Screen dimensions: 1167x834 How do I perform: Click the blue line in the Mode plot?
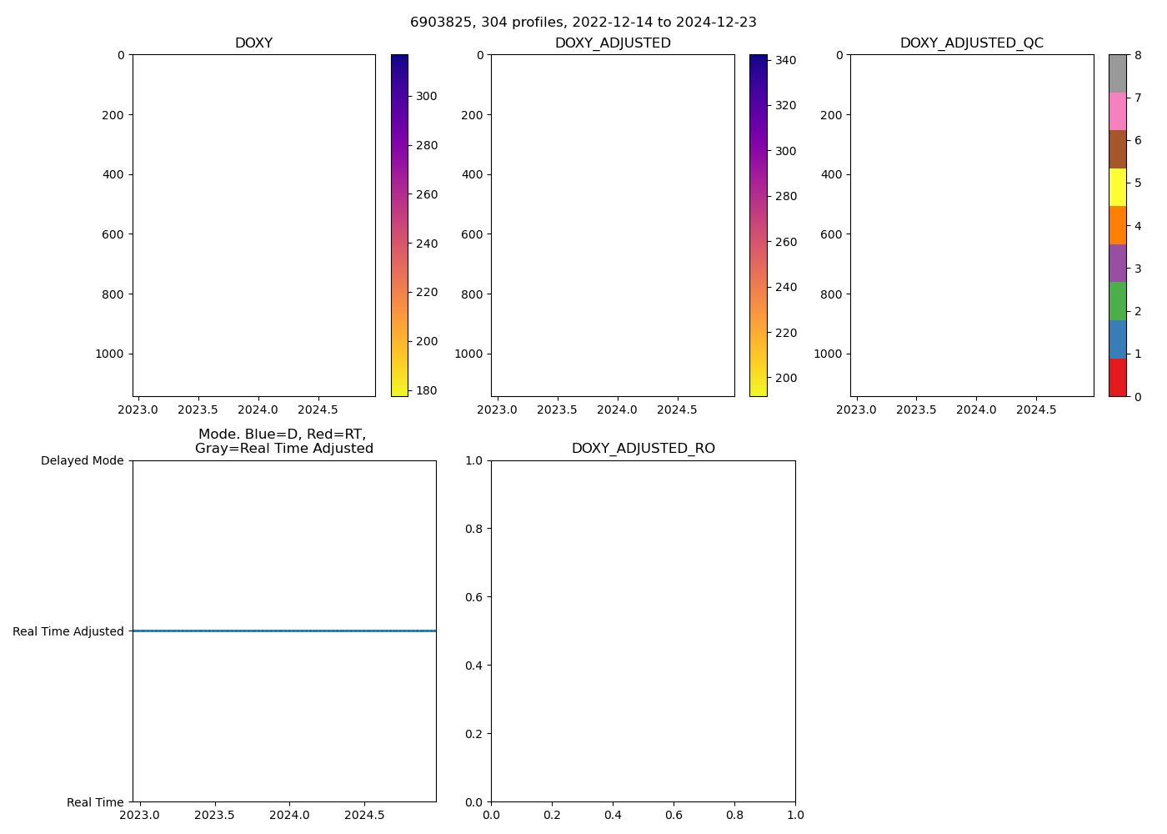coord(283,631)
